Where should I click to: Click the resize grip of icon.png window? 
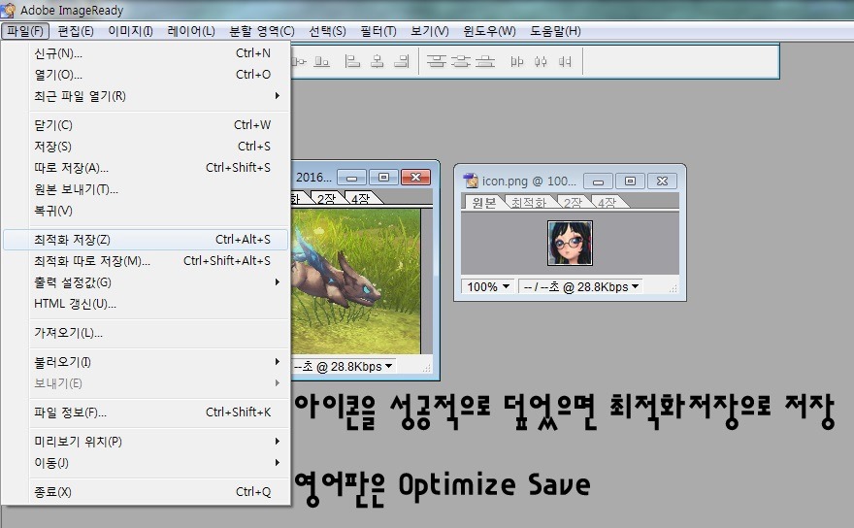click(673, 289)
